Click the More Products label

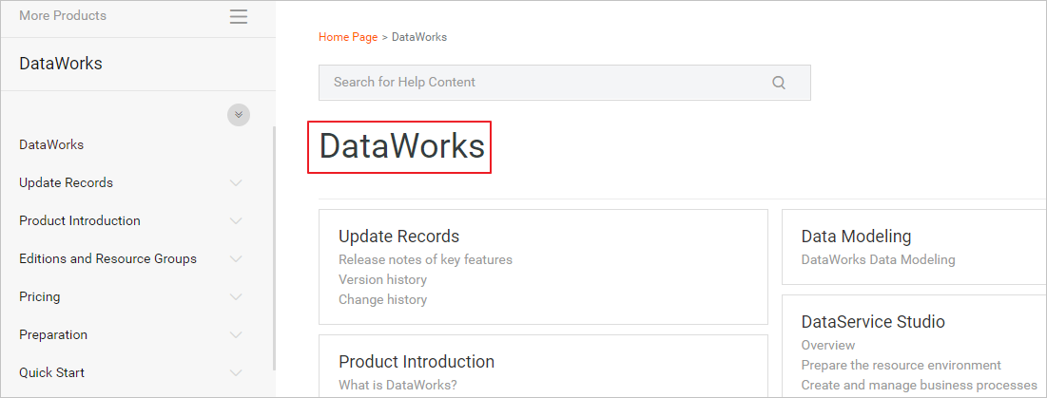(x=63, y=15)
